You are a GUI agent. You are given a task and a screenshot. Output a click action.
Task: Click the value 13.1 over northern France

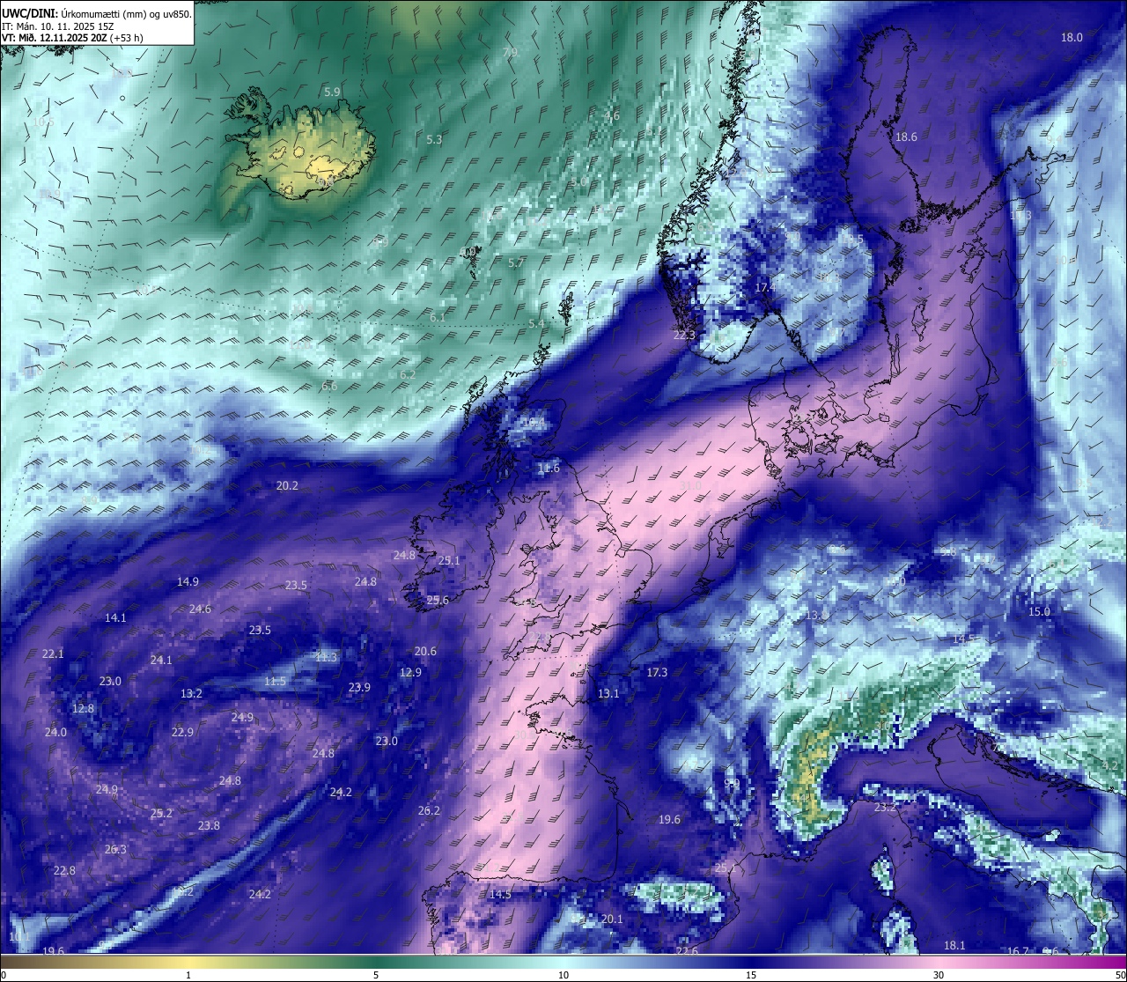608,693
